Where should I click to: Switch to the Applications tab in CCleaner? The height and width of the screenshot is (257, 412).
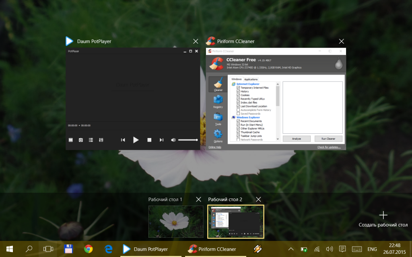click(251, 80)
